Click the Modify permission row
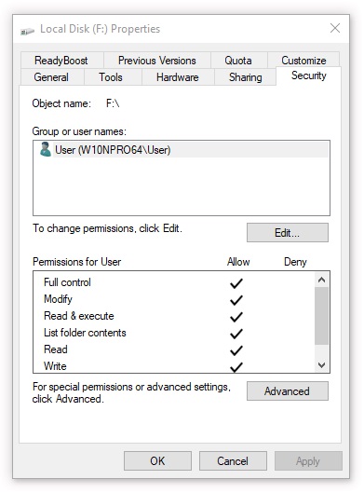364x493 pixels. pos(174,299)
